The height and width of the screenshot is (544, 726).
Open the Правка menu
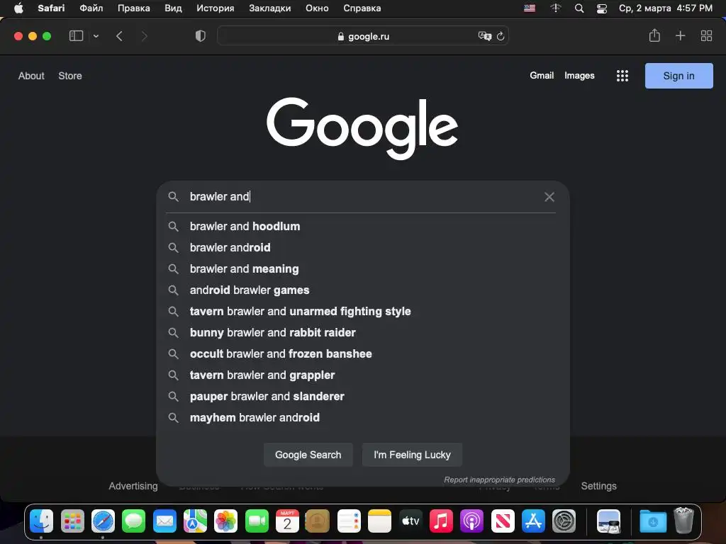(x=134, y=8)
